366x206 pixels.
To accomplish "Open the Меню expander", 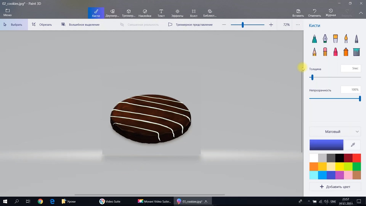I will click(7, 13).
